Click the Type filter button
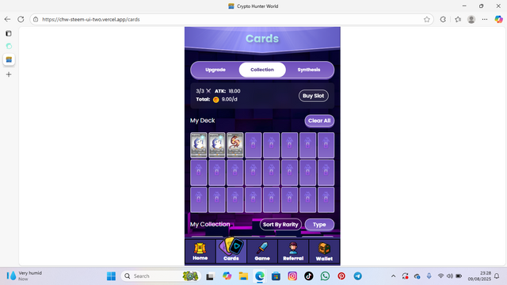Viewport: 507px width, 285px height. 319,224
